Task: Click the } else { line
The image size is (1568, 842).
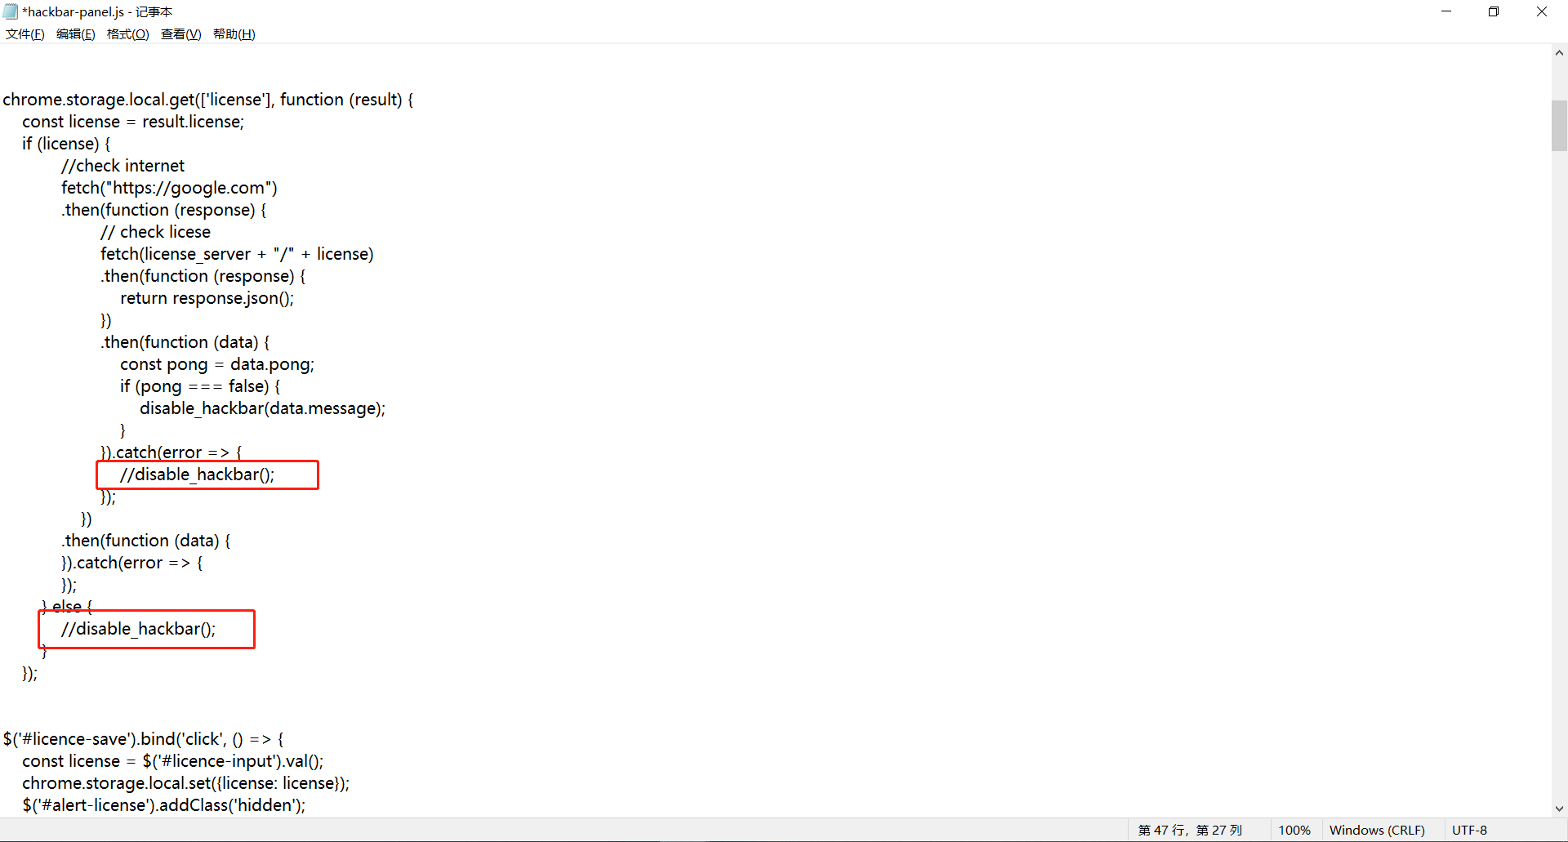Action: 67,607
